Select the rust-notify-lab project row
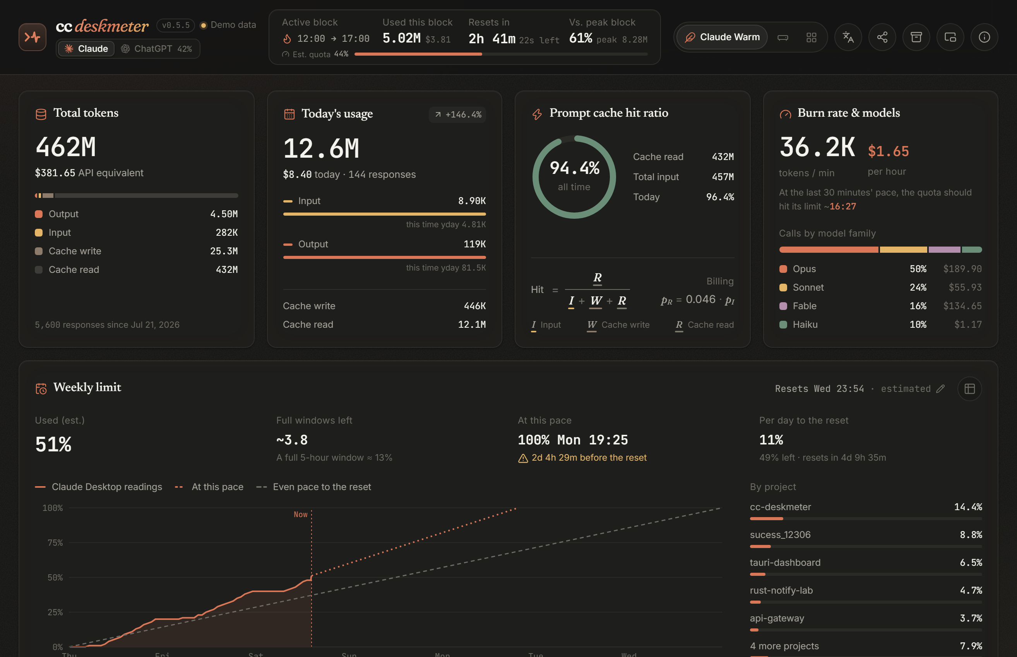1017x657 pixels. coord(866,595)
